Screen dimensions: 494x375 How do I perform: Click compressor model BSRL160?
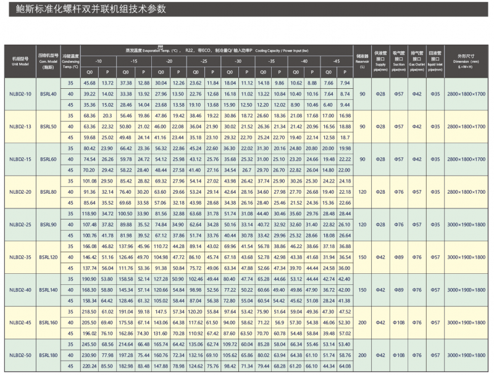coord(48,323)
